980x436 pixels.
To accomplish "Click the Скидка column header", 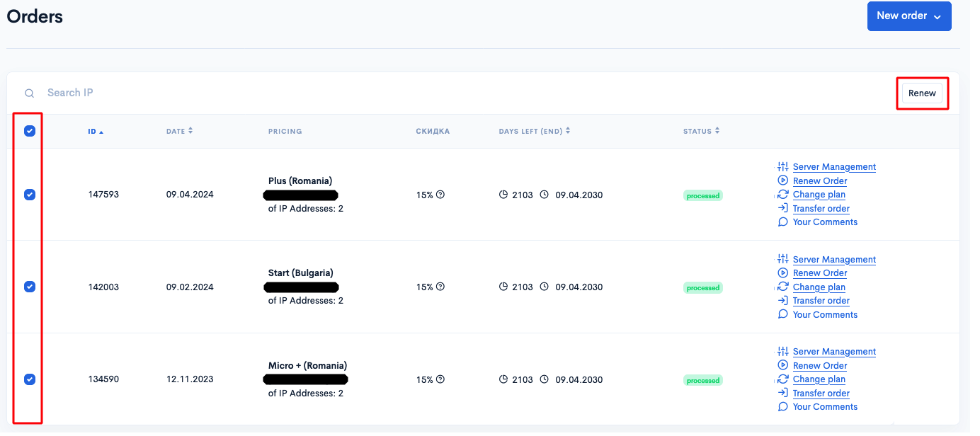I will click(x=433, y=131).
